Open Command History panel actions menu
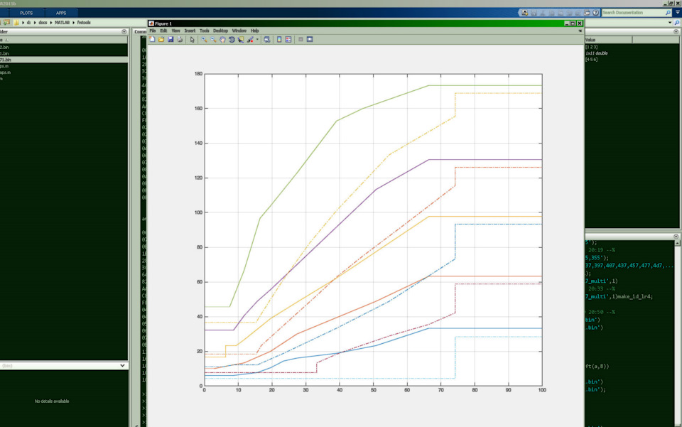Viewport: 682px width, 427px height. 676,237
